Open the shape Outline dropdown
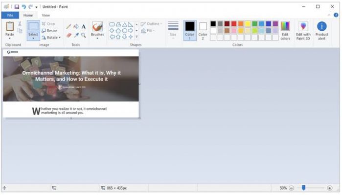The height and width of the screenshot is (195, 342). click(152, 24)
